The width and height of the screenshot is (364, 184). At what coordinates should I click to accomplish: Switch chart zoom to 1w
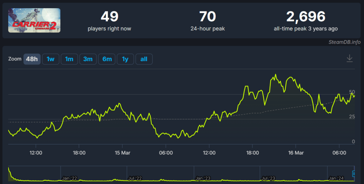tap(51, 59)
